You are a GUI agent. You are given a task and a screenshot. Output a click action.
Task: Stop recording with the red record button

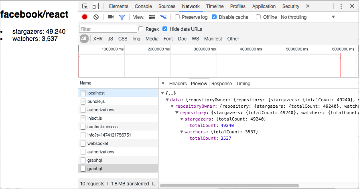(x=85, y=17)
